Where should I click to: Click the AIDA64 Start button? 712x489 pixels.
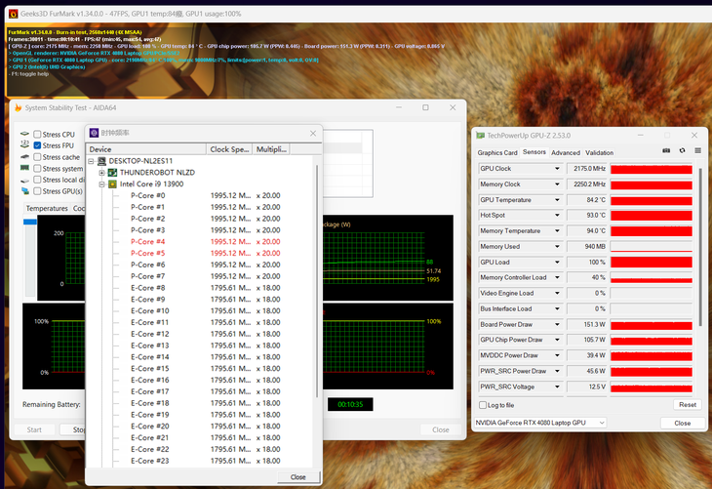point(34,429)
